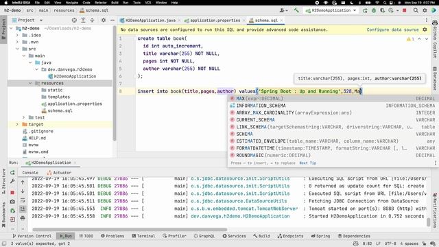Select HELP.md in project tree

click(37, 138)
